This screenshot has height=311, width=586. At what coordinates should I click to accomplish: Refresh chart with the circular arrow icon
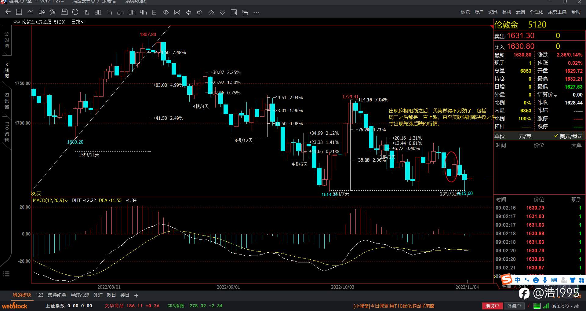[x=75, y=12]
